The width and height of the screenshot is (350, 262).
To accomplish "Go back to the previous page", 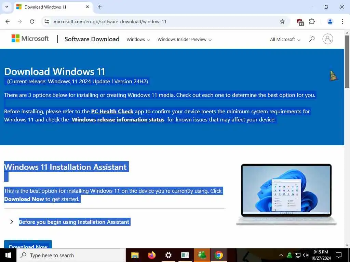I will point(8,21).
